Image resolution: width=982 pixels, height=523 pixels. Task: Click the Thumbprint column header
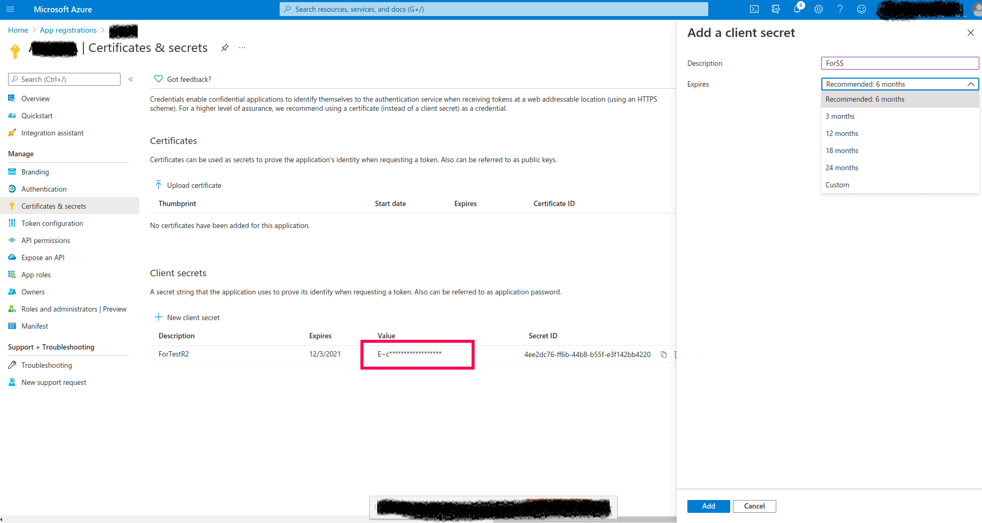(x=177, y=203)
